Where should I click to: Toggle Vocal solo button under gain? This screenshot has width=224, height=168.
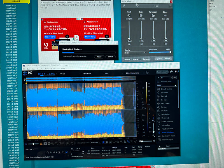[129, 44]
